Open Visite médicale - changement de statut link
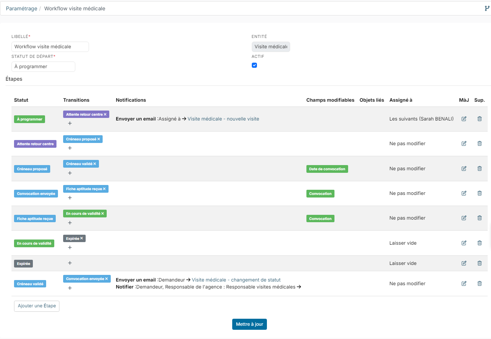491x339 pixels. (x=236, y=280)
